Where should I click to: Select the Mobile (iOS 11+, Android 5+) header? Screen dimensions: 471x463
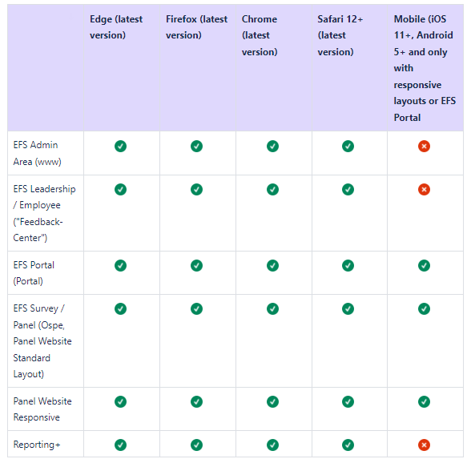(425, 68)
